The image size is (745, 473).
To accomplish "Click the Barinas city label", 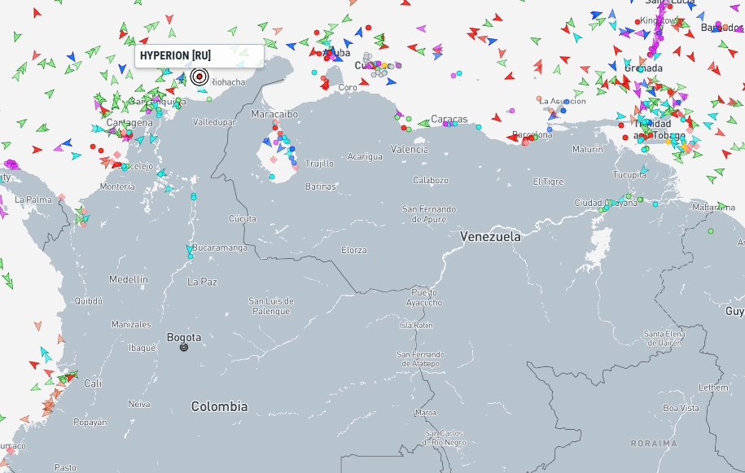I will [321, 186].
